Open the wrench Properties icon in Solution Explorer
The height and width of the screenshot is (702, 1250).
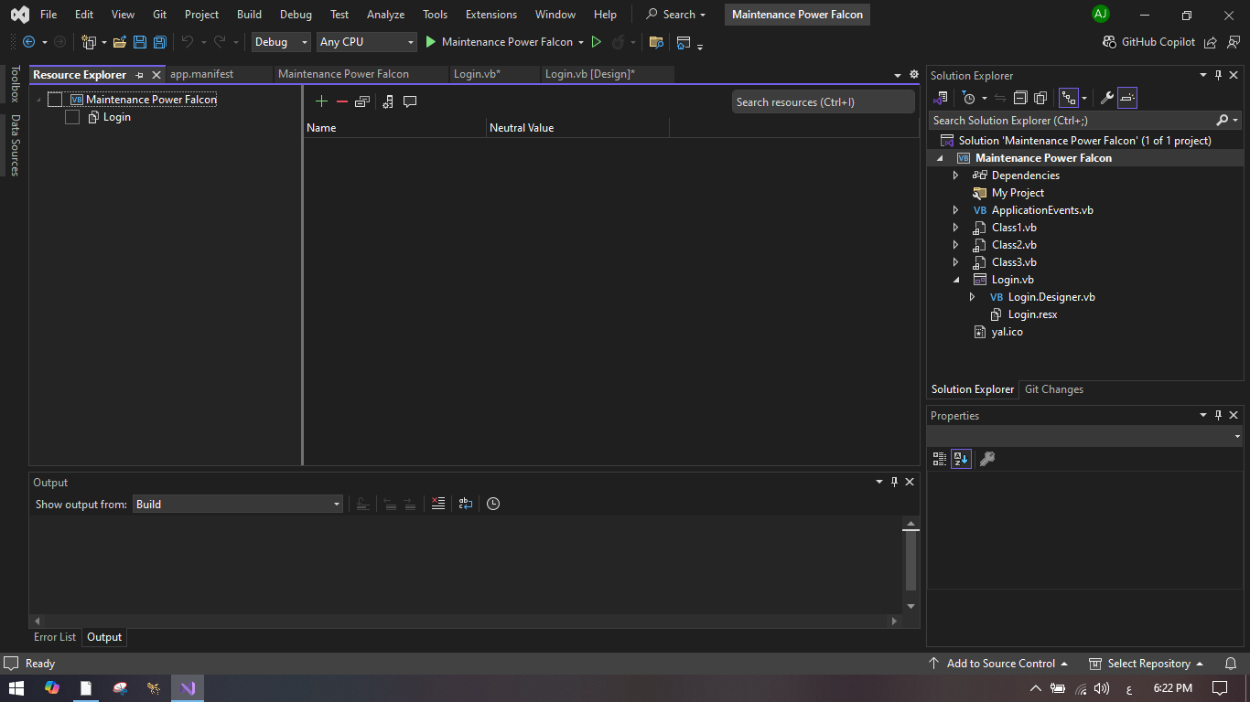pos(1106,98)
